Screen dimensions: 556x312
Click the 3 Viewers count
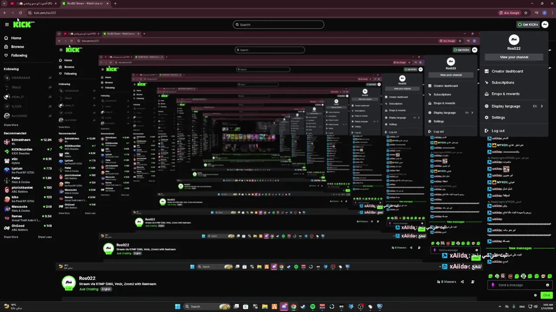click(x=447, y=282)
